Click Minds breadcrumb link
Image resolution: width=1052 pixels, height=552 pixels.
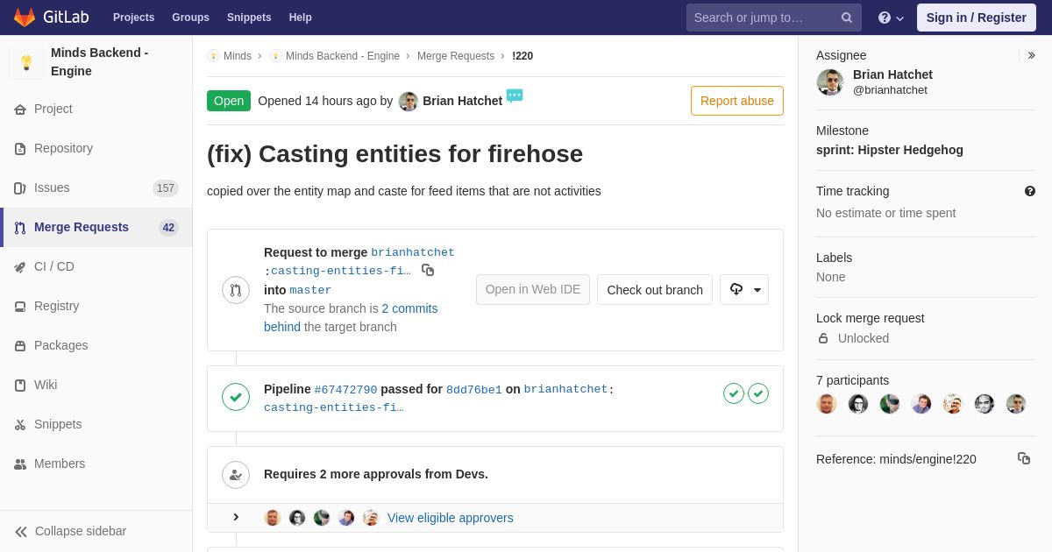(237, 56)
